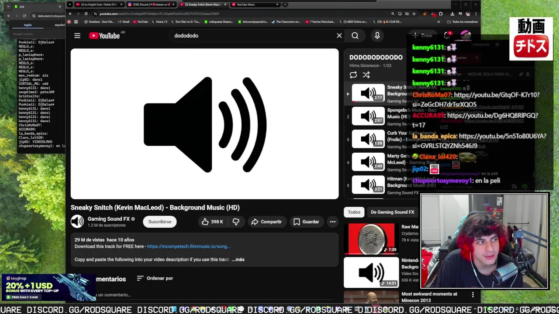Open 'Todos los marcadores' bookmarks folder
Image resolution: width=559 pixels, height=314 pixels.
[x=464, y=22]
